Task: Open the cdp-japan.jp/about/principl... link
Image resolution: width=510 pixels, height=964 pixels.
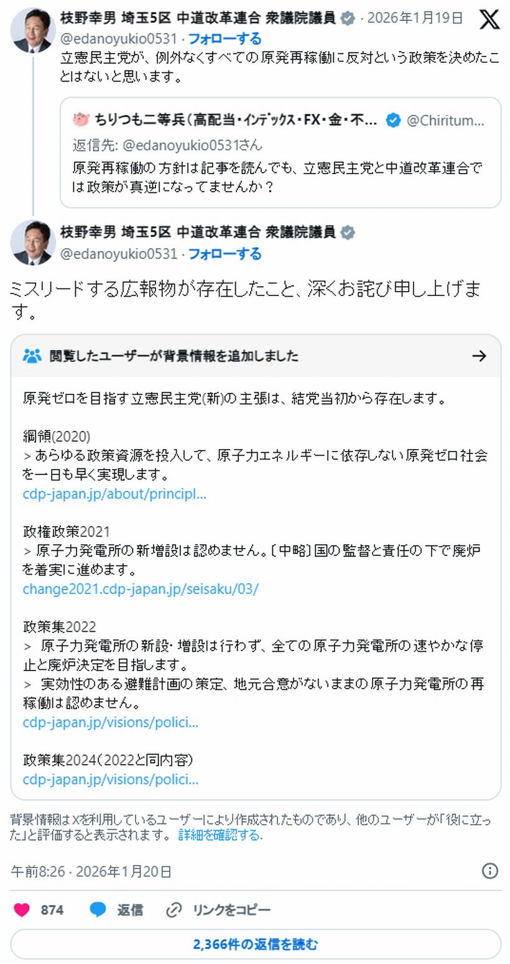Action: pyautogui.click(x=114, y=494)
